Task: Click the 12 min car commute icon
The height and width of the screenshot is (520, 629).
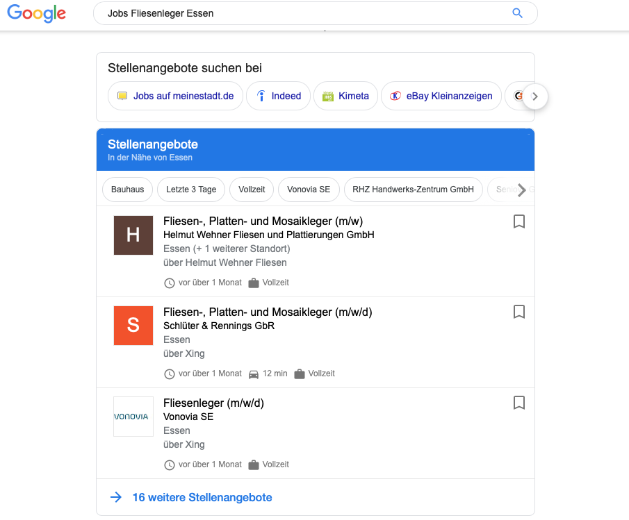Action: [254, 374]
